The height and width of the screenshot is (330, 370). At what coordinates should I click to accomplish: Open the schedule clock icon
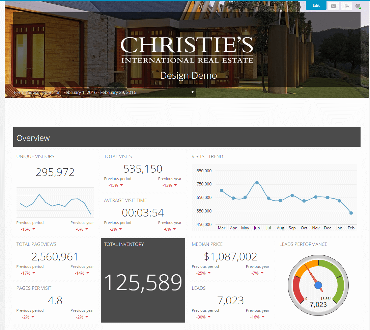(x=358, y=6)
